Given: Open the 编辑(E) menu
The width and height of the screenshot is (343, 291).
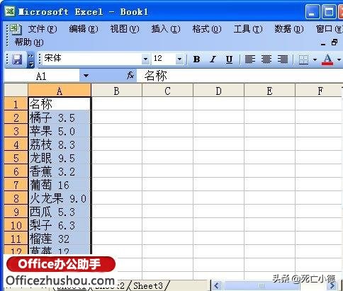Looking at the screenshot, I should tap(84, 29).
